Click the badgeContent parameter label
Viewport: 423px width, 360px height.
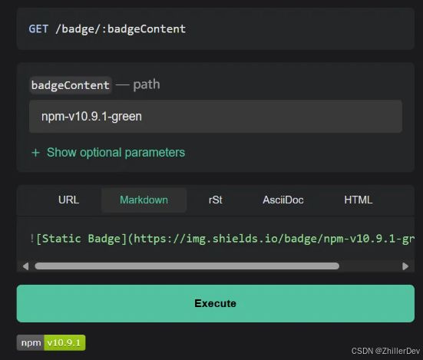pyautogui.click(x=71, y=85)
